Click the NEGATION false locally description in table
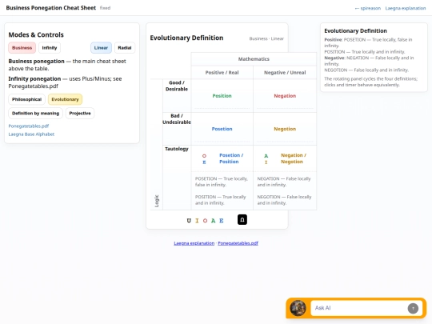 [284, 182]
